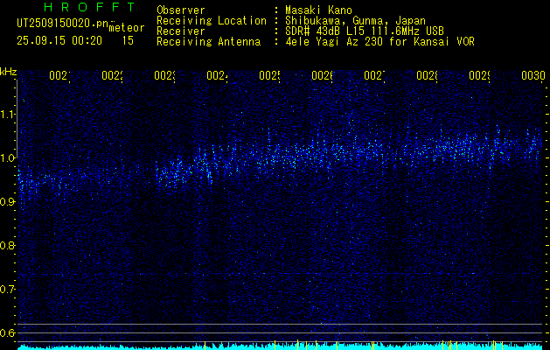Click the 0.9 frequency axis label
This screenshot has height=350, width=550.
coord(8,202)
